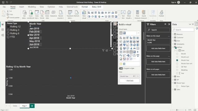Click the Search field in Data pane
The height and width of the screenshot is (111, 198).
click(x=183, y=30)
